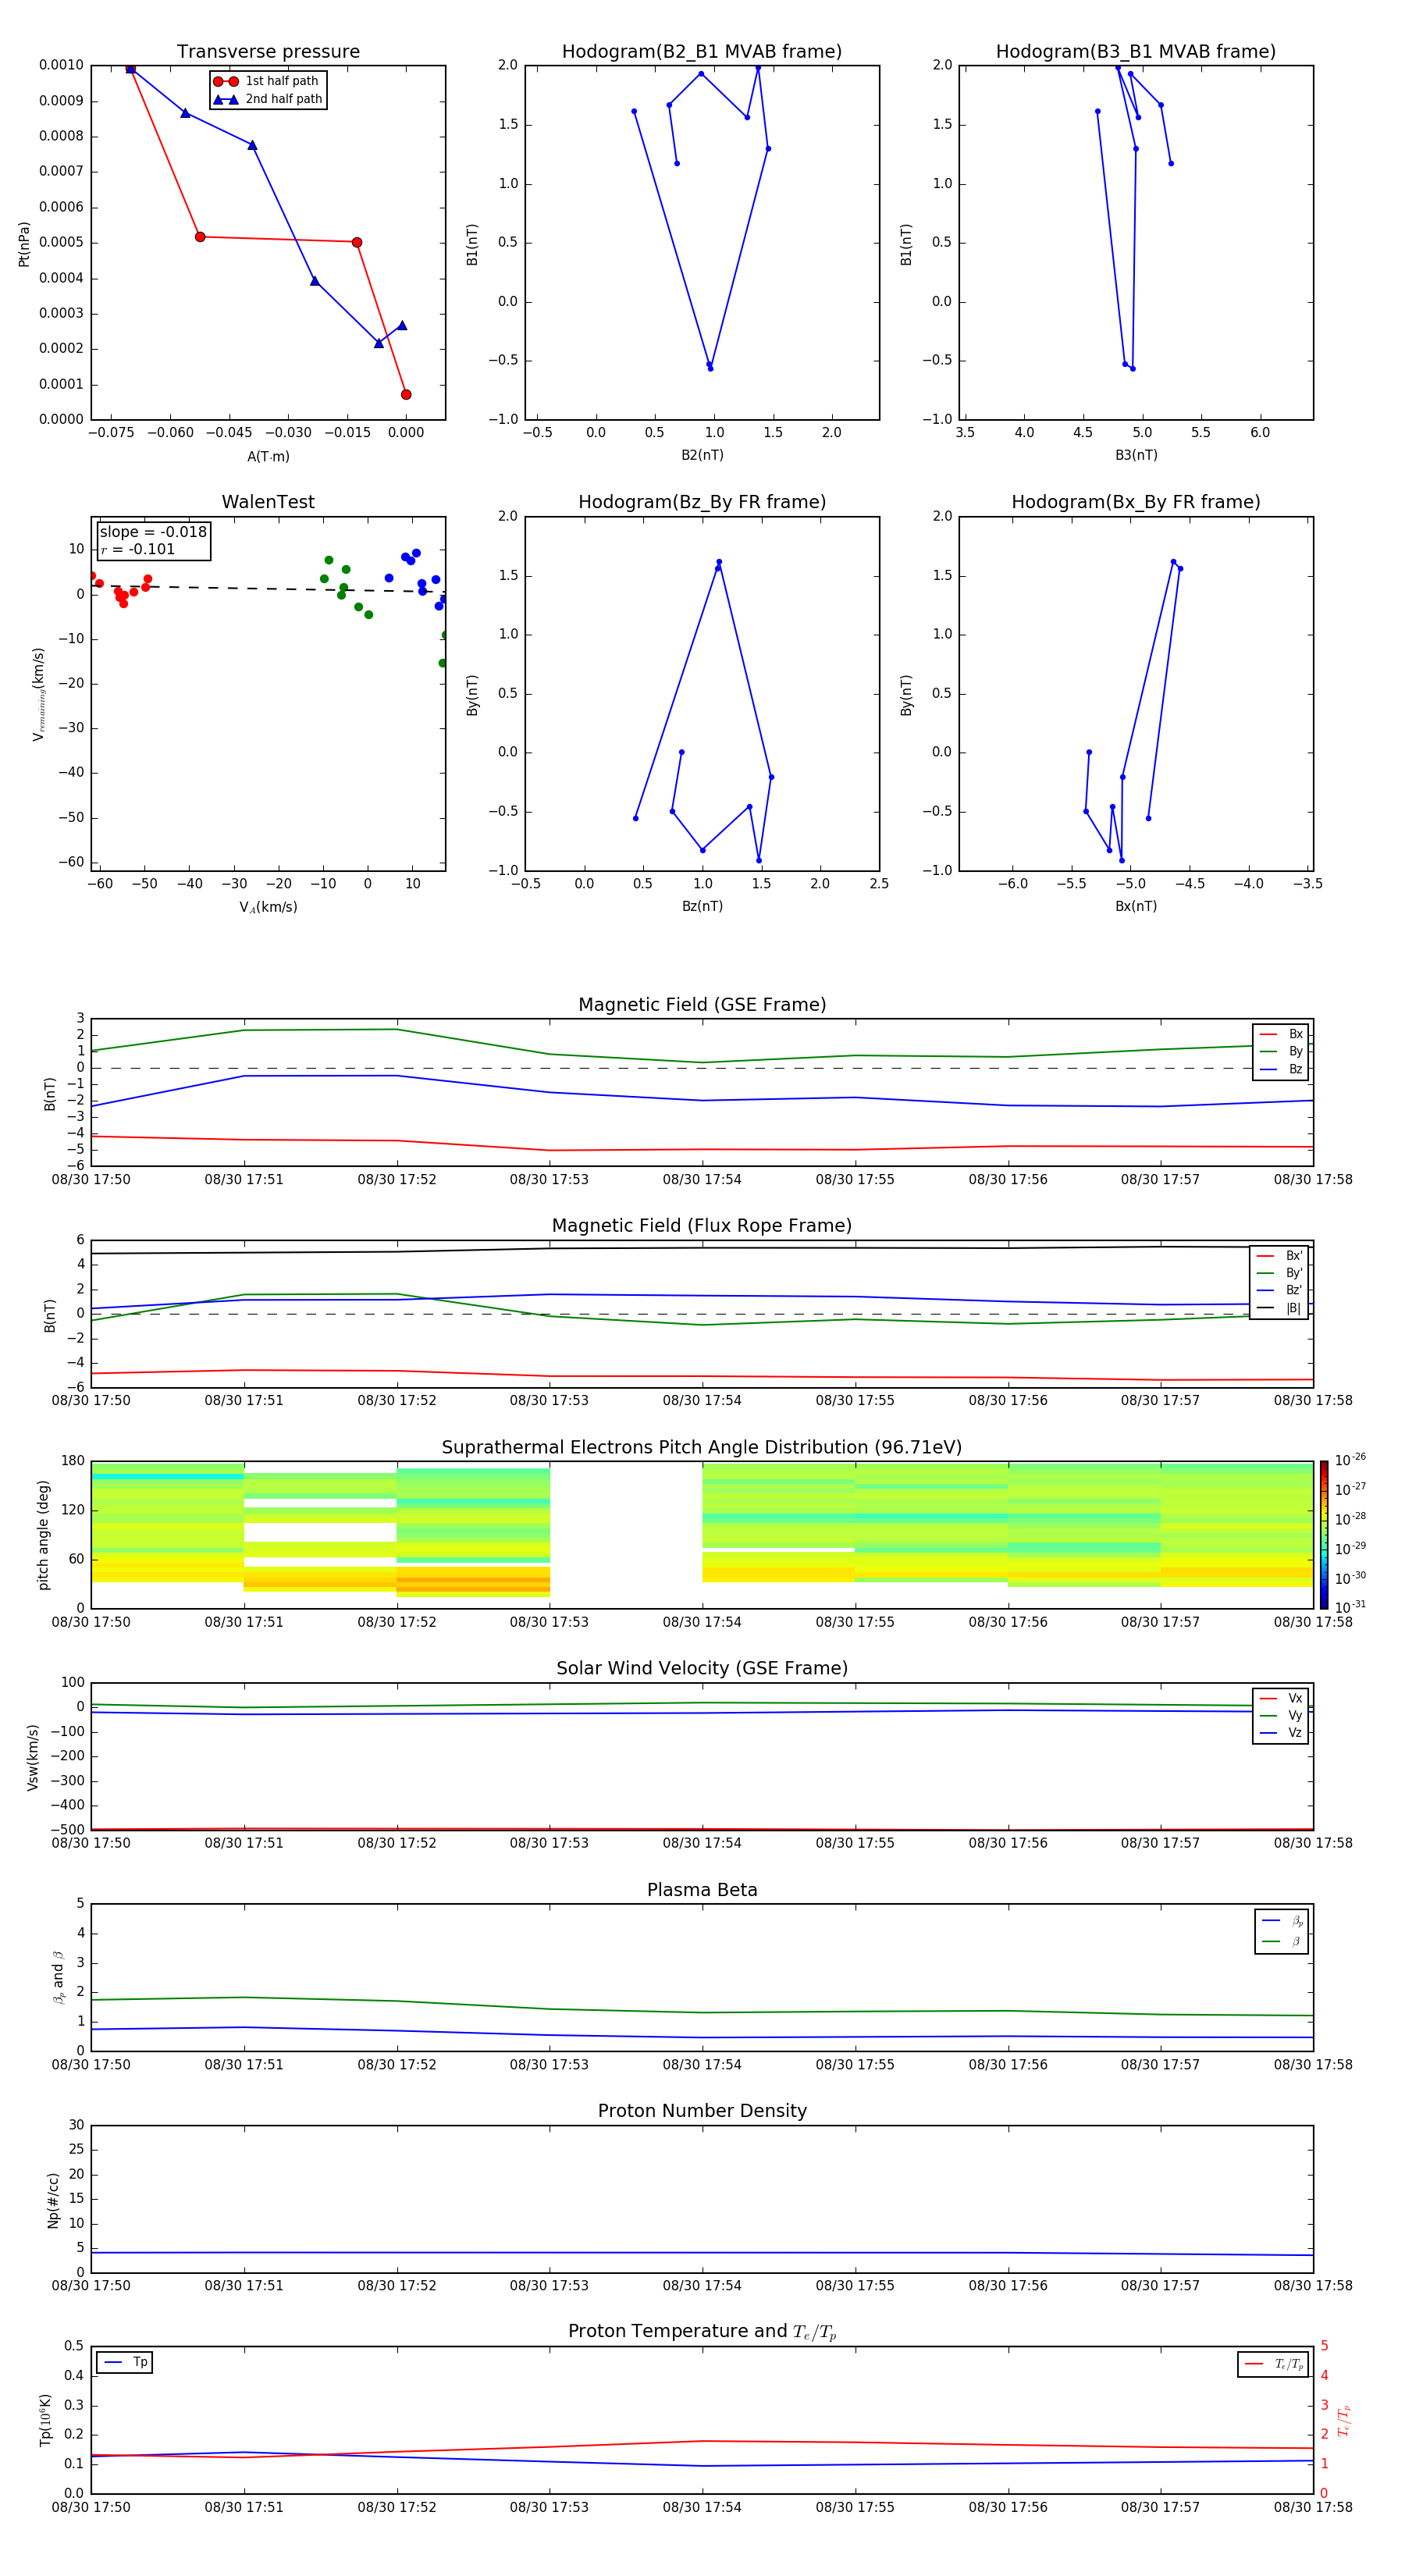The height and width of the screenshot is (2576, 1405).
Task: Click the 'Np(#/cc)' axis label
Action: (x=53, y=2200)
